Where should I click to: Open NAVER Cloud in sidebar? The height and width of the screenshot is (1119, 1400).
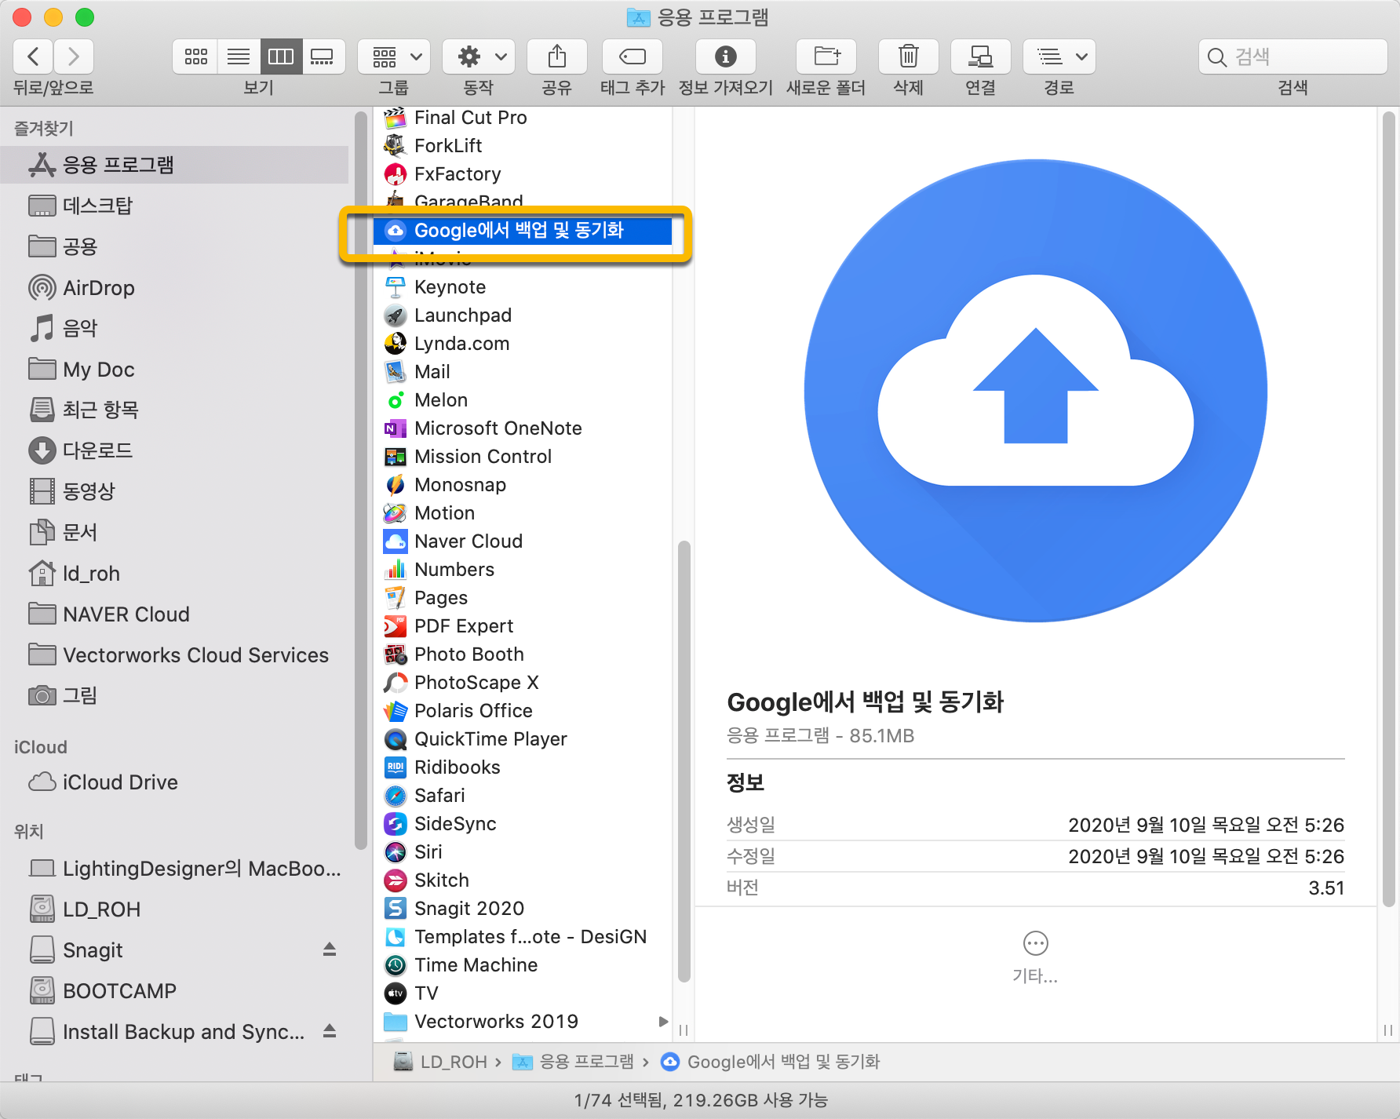tap(174, 614)
